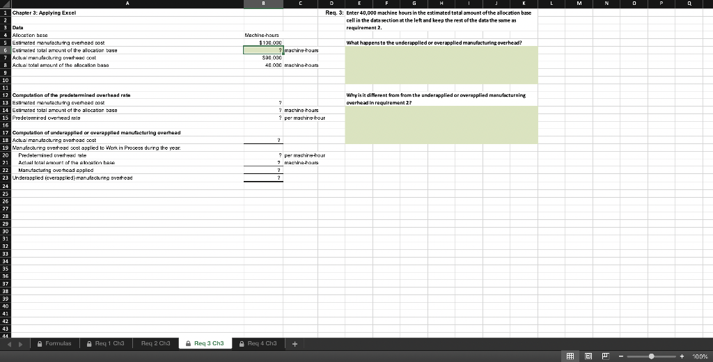Click the green answer box under 'What happens'
The height and width of the screenshot is (362, 713).
coord(441,65)
